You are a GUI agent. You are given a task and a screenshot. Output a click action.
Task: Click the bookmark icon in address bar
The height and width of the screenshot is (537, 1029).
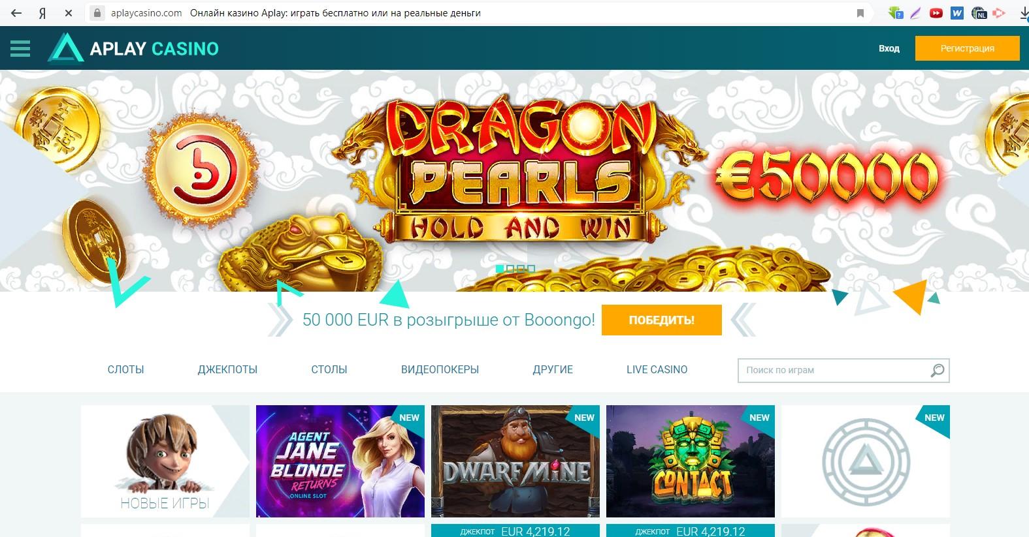[860, 13]
